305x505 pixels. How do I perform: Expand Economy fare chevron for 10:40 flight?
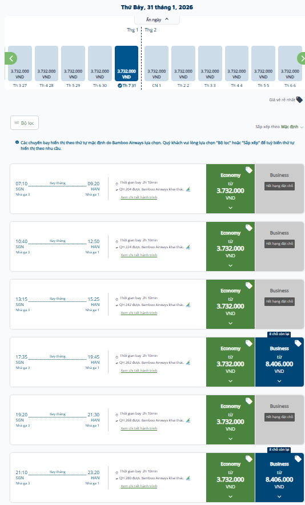click(x=230, y=266)
